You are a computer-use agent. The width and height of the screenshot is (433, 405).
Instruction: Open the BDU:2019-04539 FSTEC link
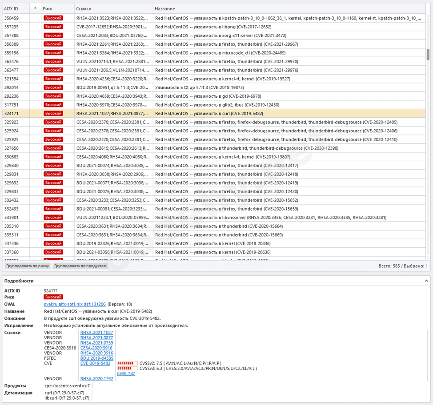(x=96, y=358)
